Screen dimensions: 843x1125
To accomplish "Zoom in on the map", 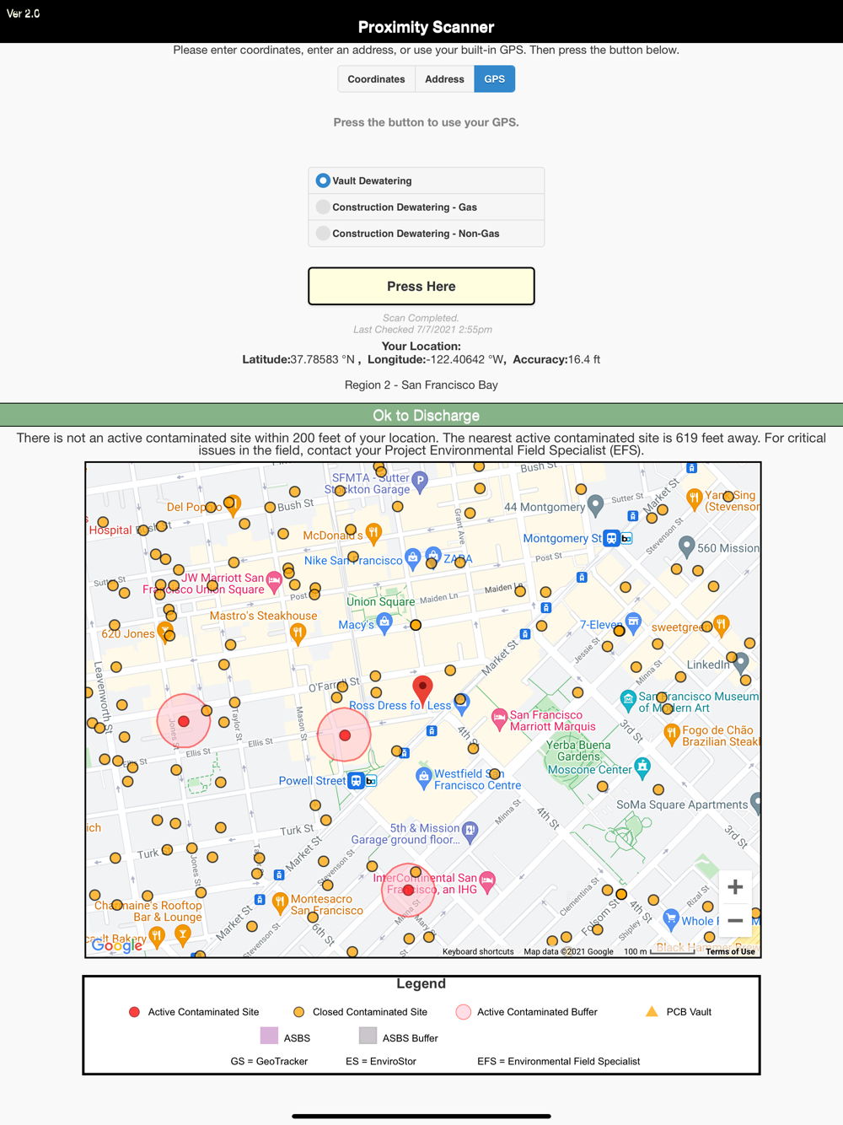I will pos(735,887).
